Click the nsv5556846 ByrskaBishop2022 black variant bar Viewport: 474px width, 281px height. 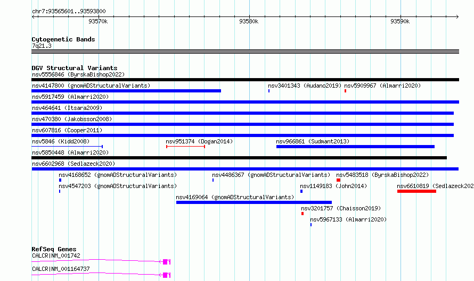coord(245,80)
